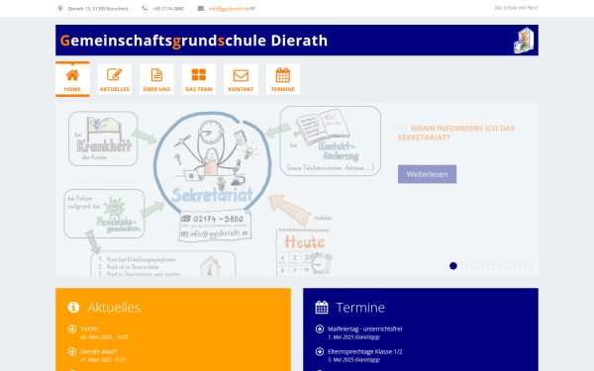Click the envelope icon in the top bar
This screenshot has width=594, height=371.
[200, 8]
